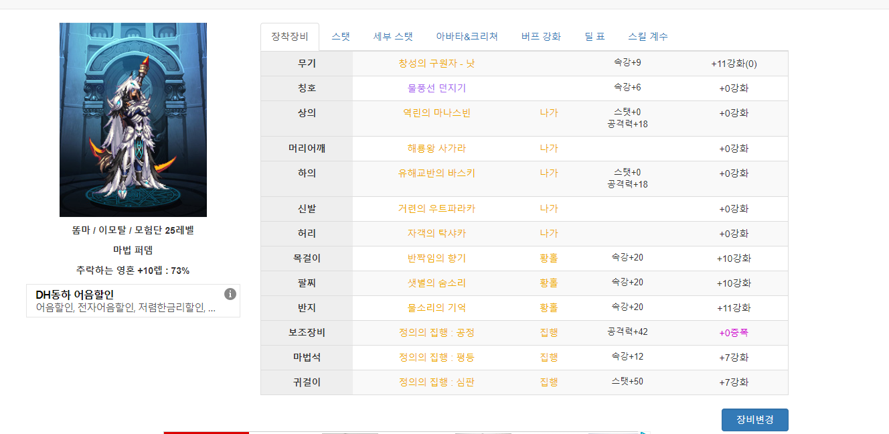Open the 세부 스탯 tab
Image resolution: width=889 pixels, height=434 pixels.
393,37
